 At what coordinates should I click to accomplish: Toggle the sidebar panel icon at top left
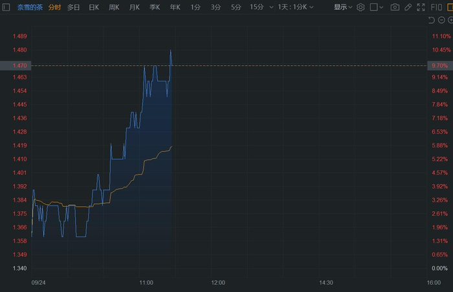tap(5, 7)
